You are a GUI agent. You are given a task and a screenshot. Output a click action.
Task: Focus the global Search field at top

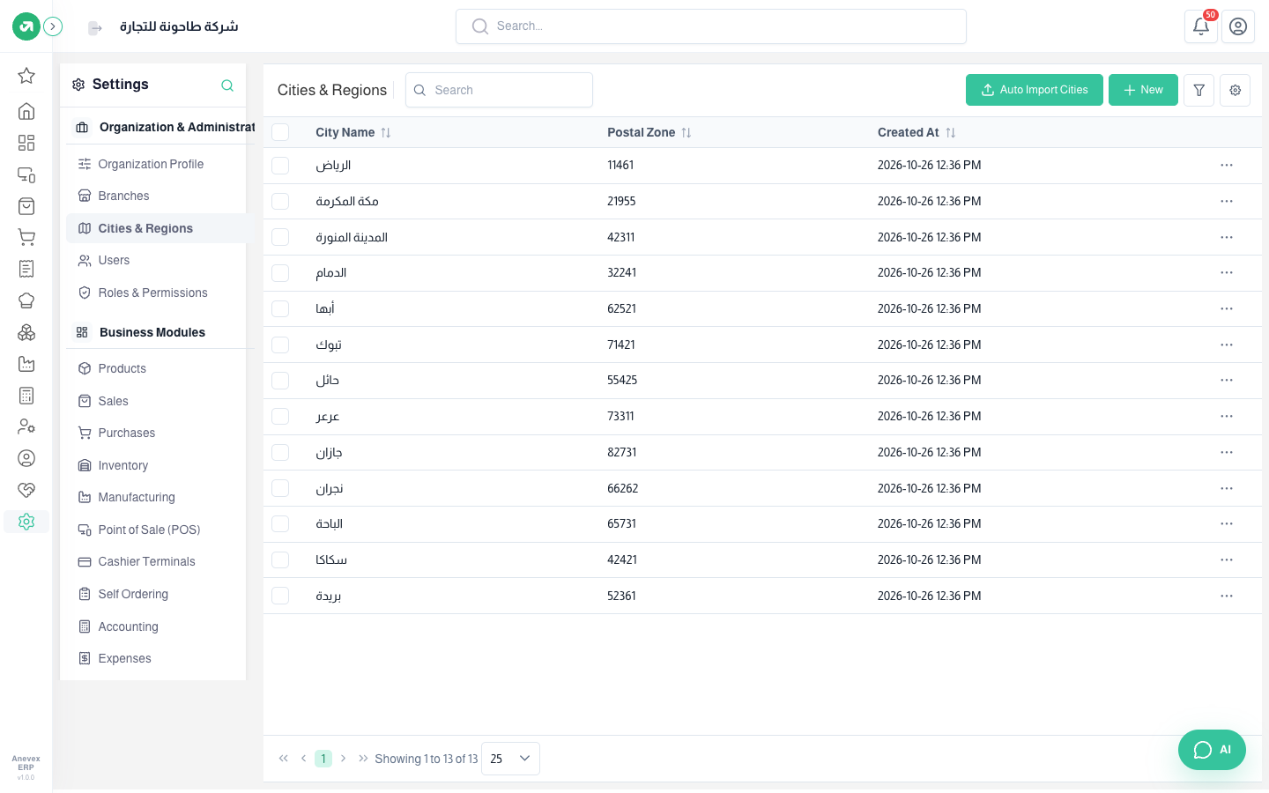[711, 26]
